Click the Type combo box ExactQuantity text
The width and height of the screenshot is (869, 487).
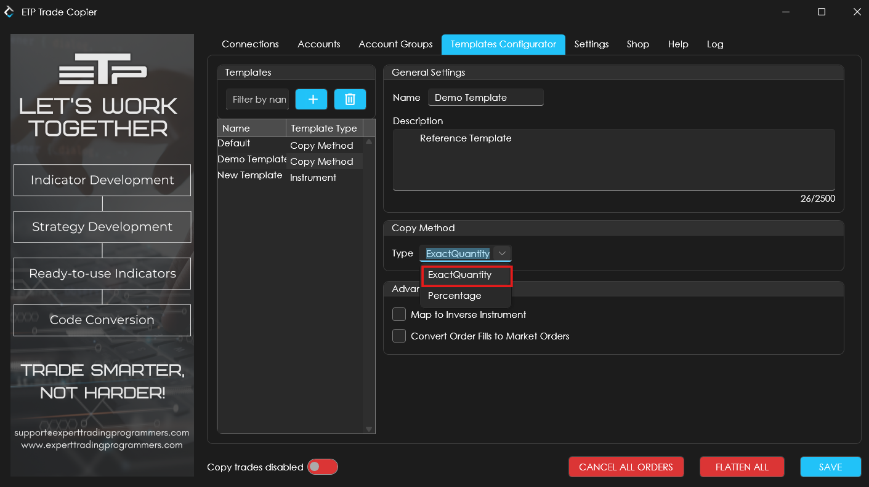coord(458,253)
